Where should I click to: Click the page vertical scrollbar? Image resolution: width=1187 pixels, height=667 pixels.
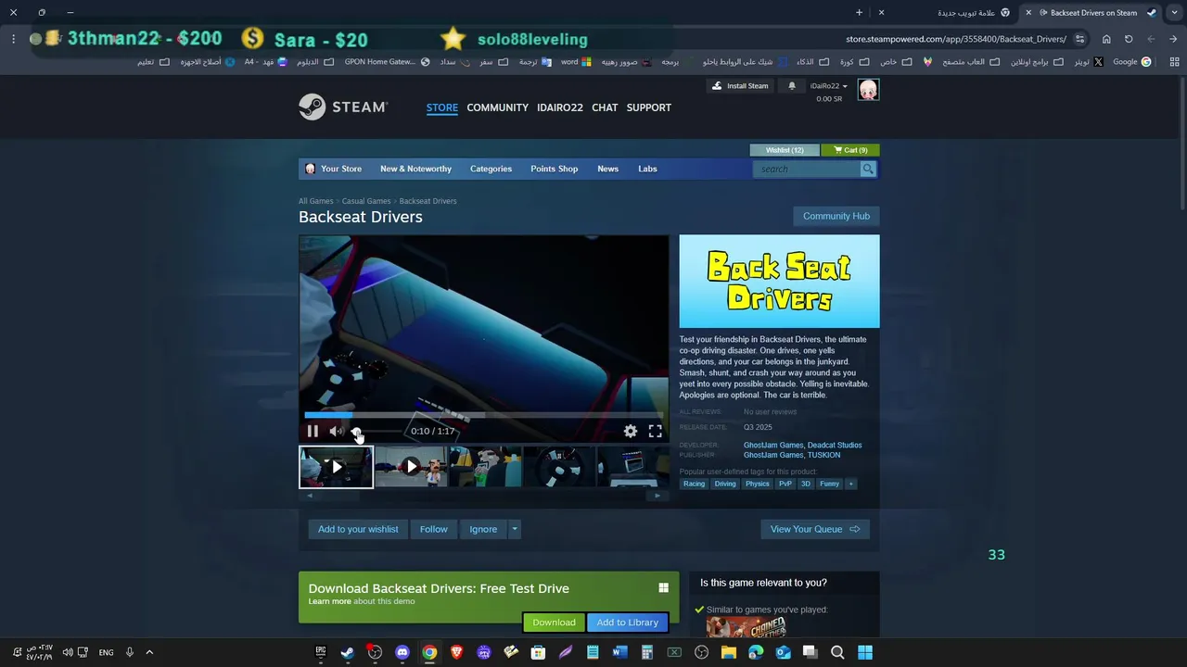tap(1182, 144)
